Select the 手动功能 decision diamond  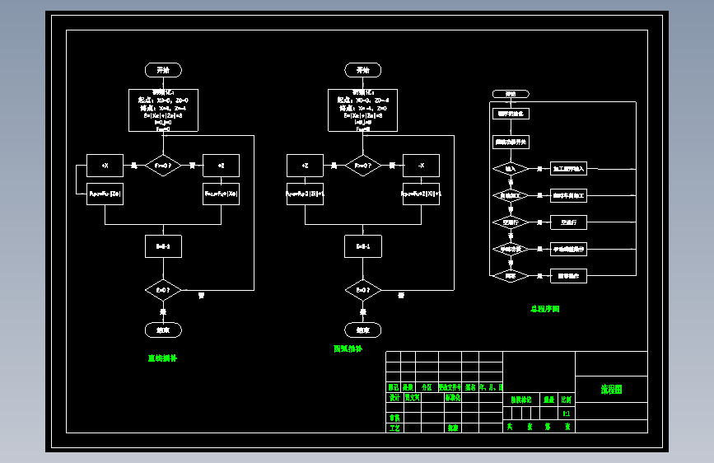click(x=511, y=250)
